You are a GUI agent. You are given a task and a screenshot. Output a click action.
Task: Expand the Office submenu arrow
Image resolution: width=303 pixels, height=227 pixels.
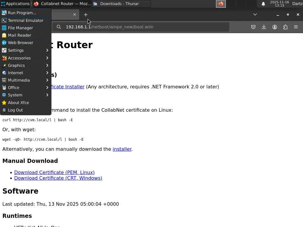[x=47, y=87]
